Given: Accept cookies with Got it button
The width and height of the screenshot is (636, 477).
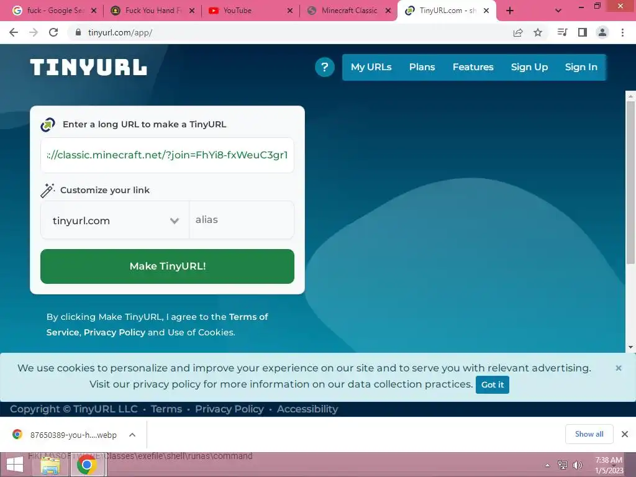Looking at the screenshot, I should click(x=493, y=384).
